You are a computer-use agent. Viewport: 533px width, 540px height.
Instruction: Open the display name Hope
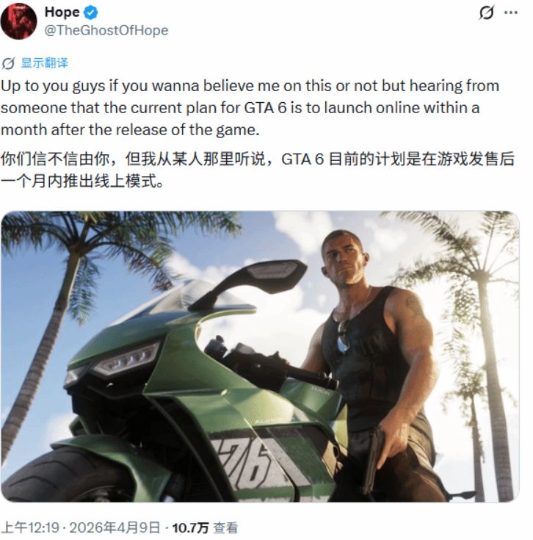pyautogui.click(x=62, y=12)
